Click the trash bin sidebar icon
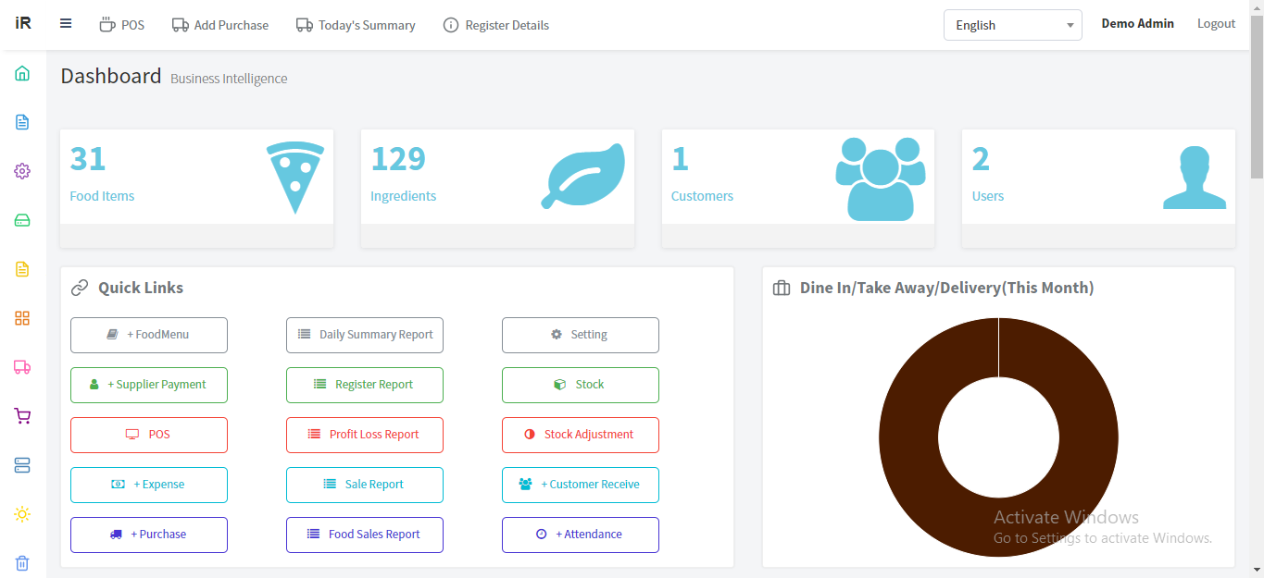Image resolution: width=1264 pixels, height=578 pixels. pyautogui.click(x=22, y=562)
